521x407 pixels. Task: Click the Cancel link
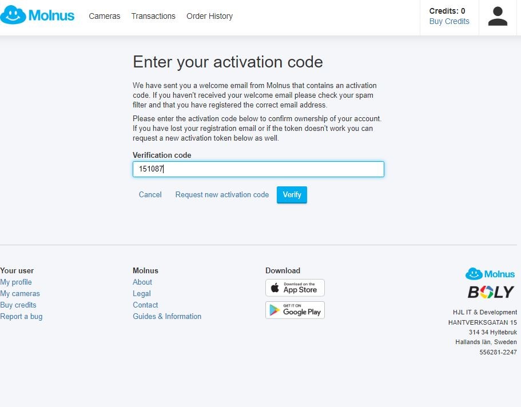(150, 195)
